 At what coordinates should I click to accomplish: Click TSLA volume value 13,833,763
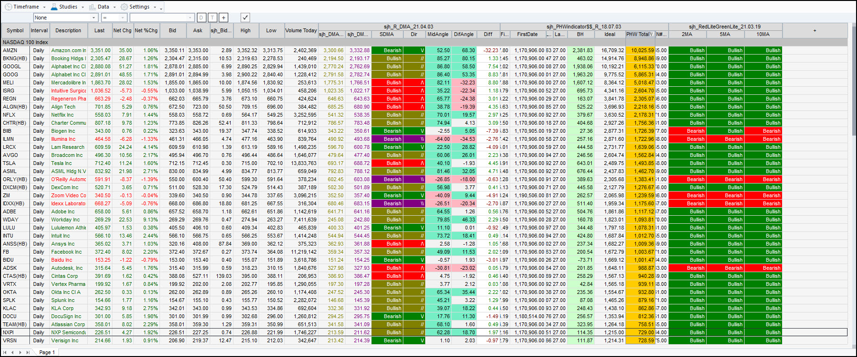click(301, 163)
